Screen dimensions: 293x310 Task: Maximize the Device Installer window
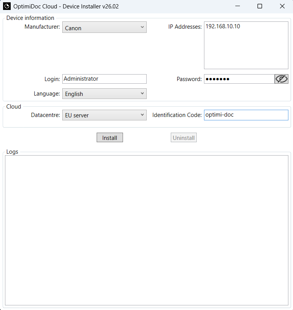click(x=260, y=6)
